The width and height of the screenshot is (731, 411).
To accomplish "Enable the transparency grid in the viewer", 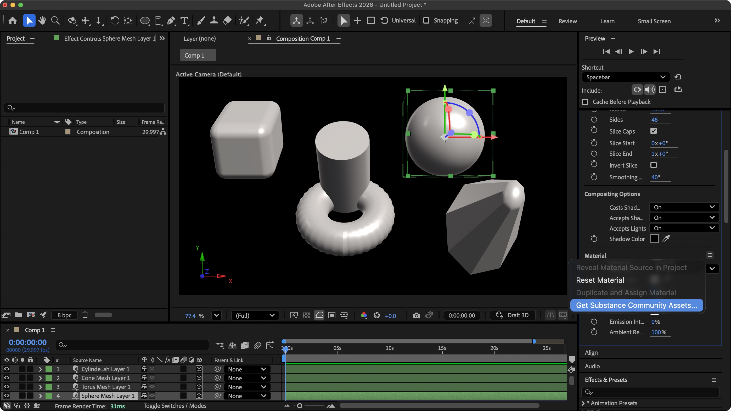I will [306, 315].
